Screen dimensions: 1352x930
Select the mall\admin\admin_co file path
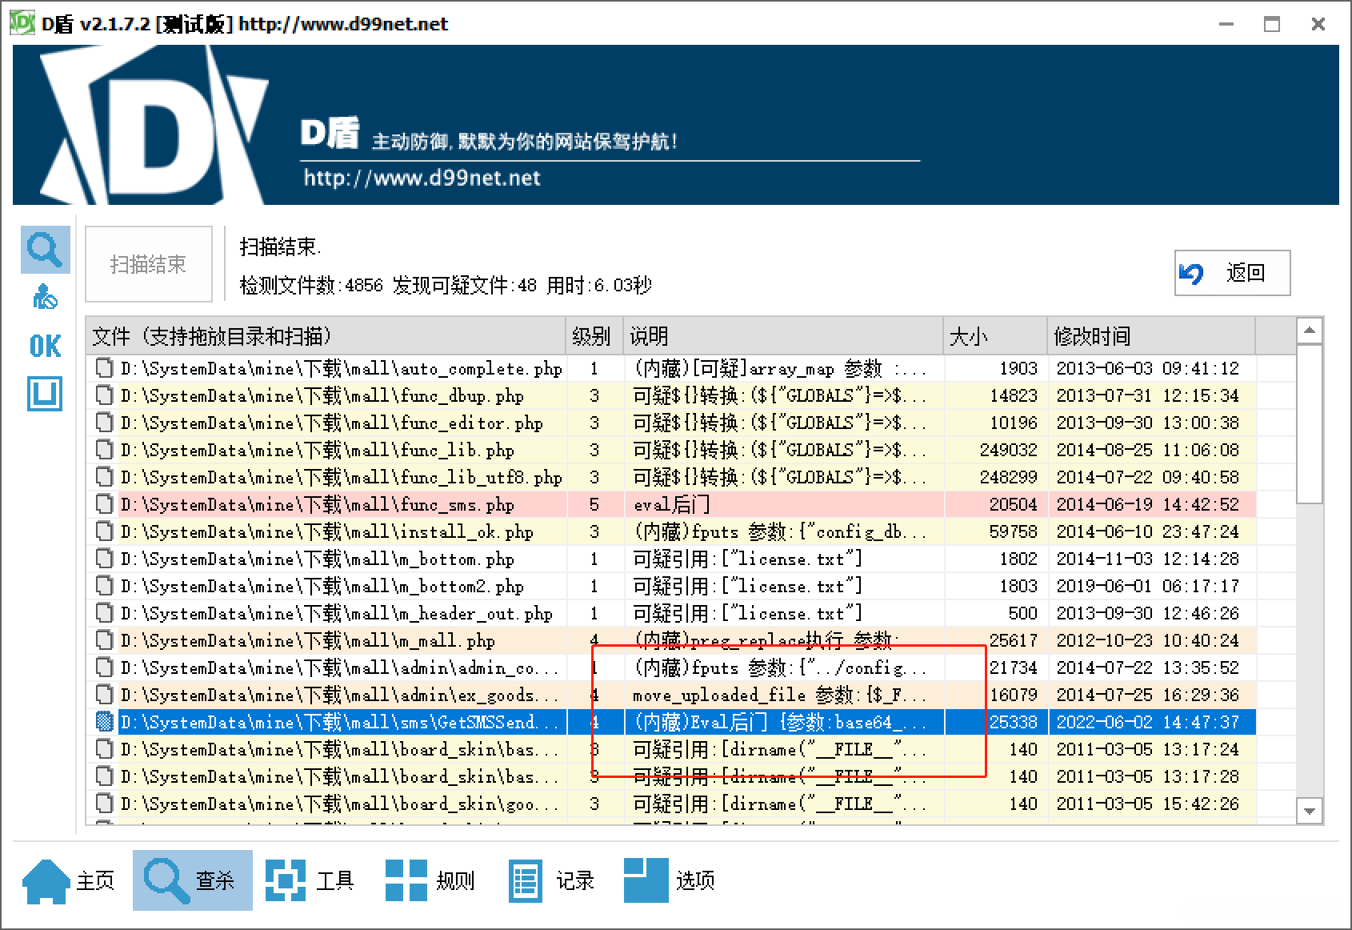[340, 667]
